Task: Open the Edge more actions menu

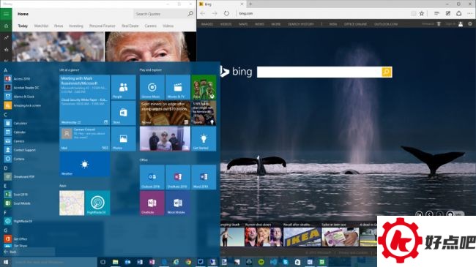Action: [x=470, y=13]
